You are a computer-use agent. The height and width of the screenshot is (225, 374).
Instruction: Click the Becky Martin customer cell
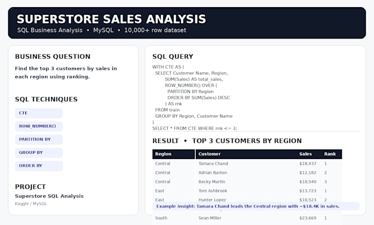[212, 182]
